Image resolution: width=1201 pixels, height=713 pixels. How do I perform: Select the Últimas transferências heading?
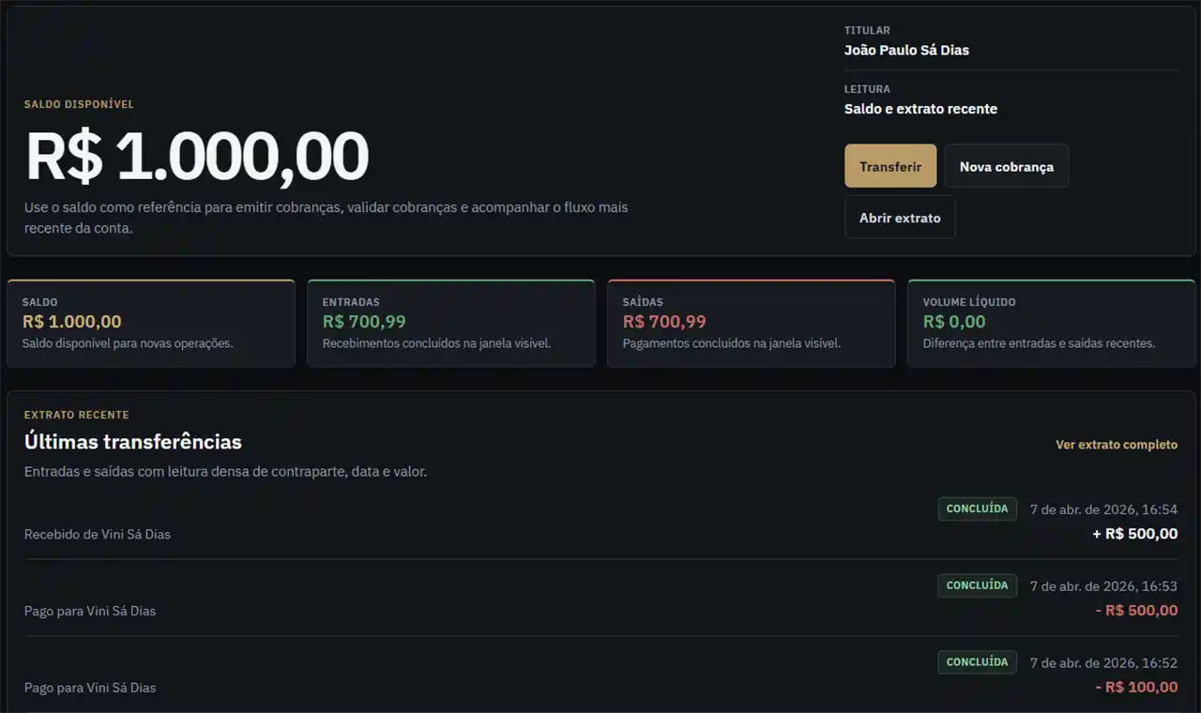pos(133,442)
